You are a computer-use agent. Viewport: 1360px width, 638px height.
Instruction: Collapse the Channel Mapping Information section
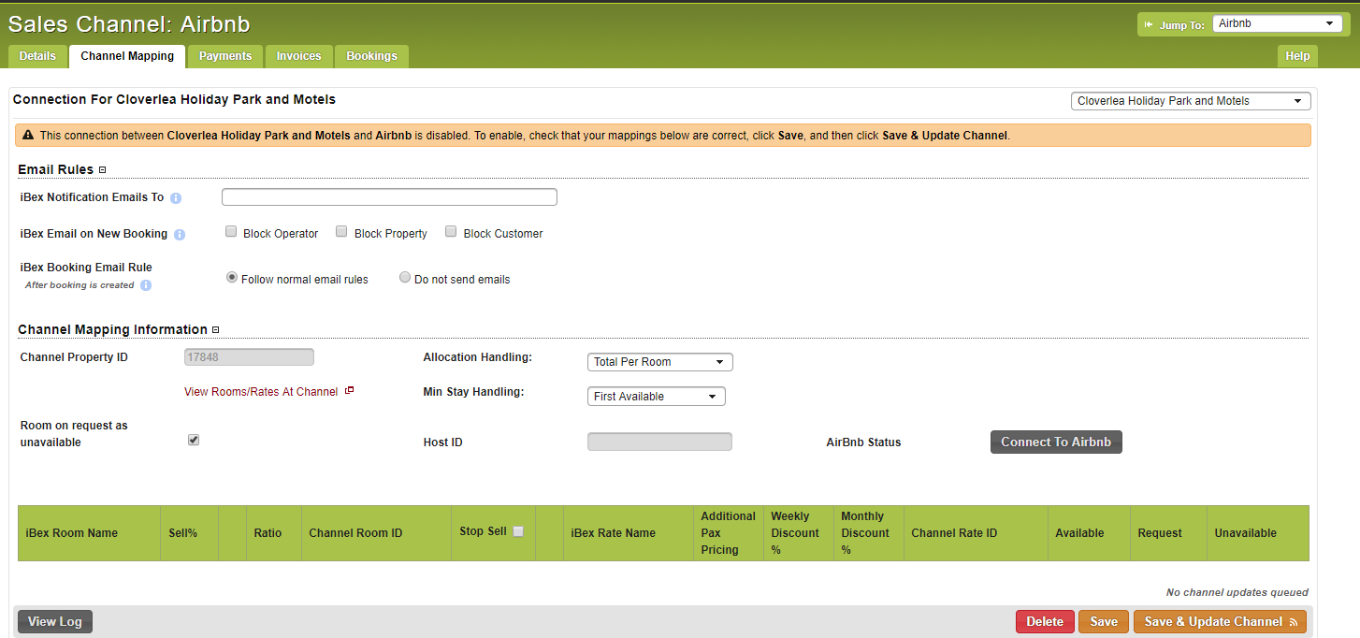215,329
